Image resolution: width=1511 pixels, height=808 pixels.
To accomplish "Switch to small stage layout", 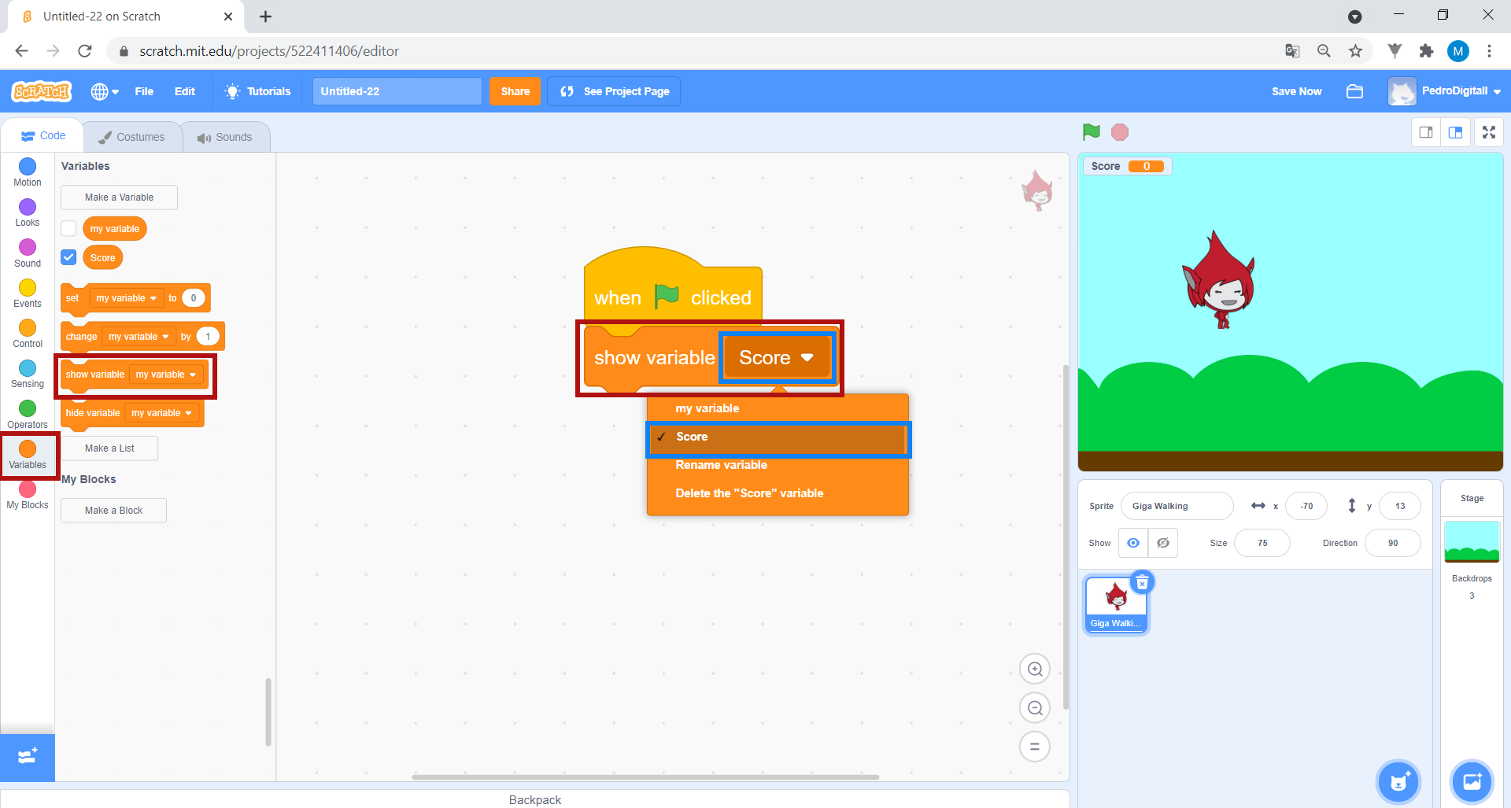I will point(1426,132).
